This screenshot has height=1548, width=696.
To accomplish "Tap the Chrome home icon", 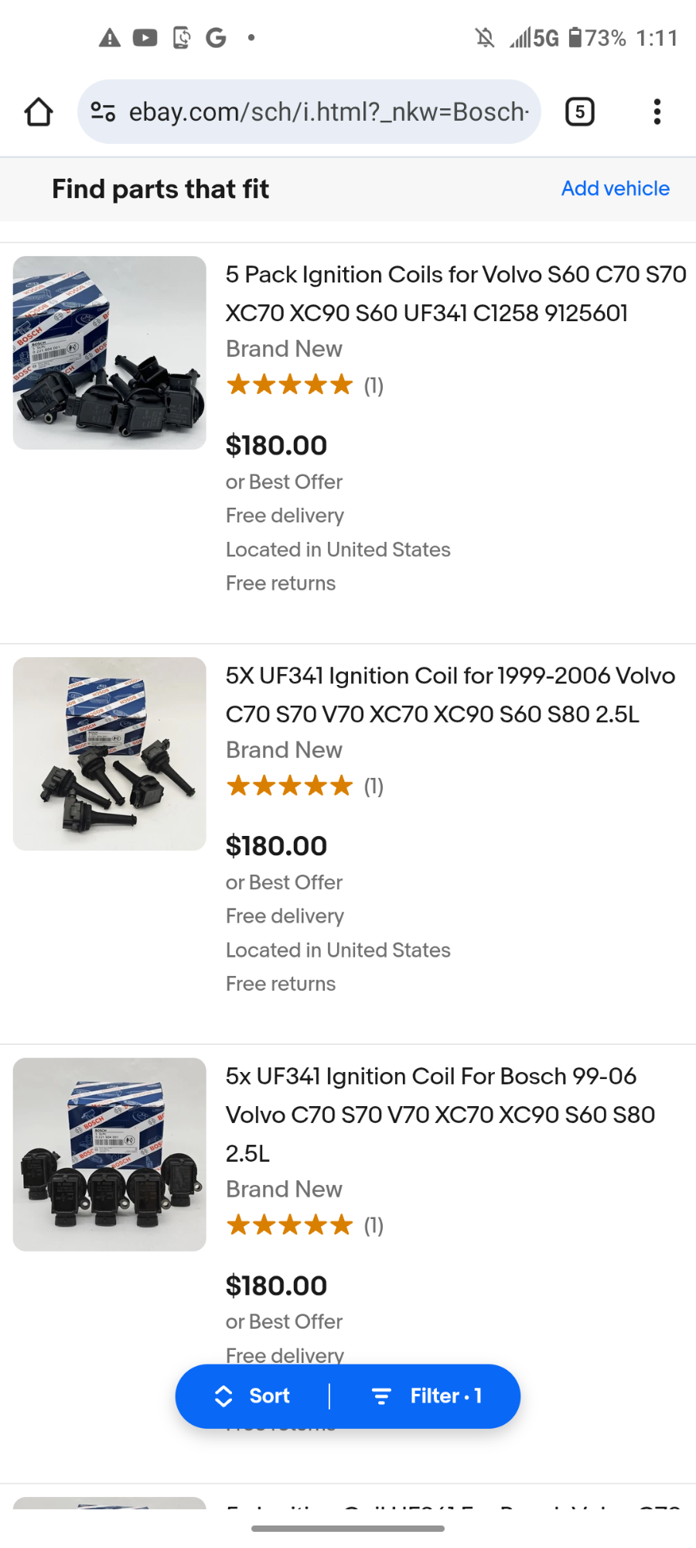I will (x=38, y=111).
